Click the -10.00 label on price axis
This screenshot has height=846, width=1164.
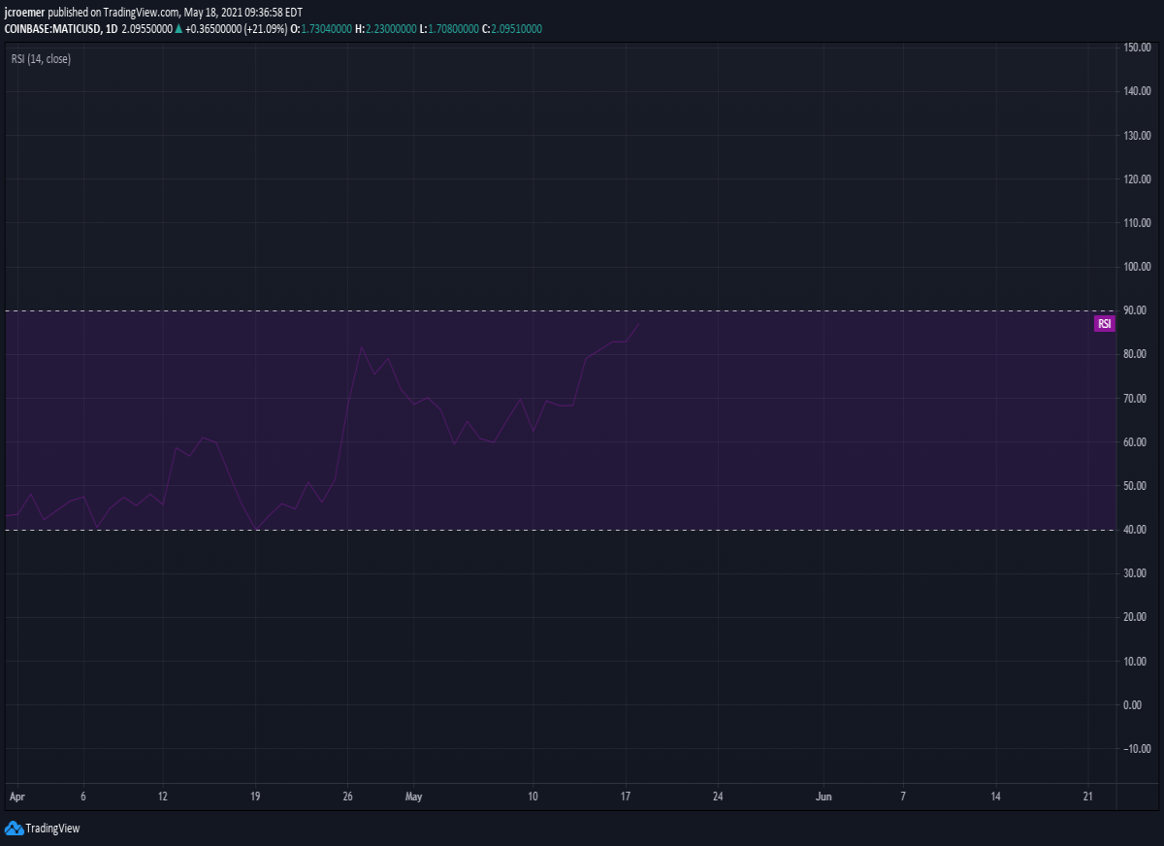(1136, 749)
